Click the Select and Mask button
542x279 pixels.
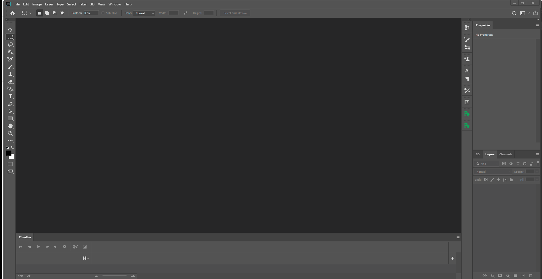tap(235, 13)
